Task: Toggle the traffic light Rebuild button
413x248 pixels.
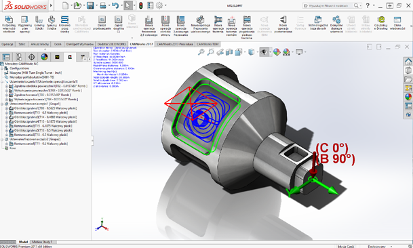Action: [140, 5]
